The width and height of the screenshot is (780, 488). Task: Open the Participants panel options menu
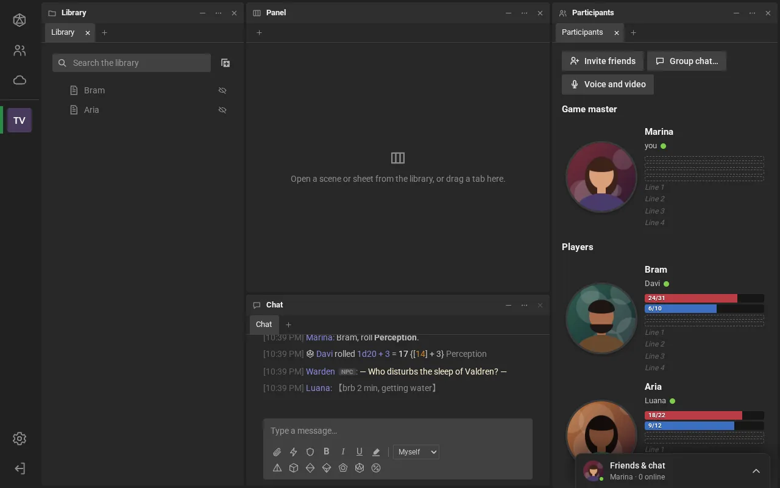(752, 13)
